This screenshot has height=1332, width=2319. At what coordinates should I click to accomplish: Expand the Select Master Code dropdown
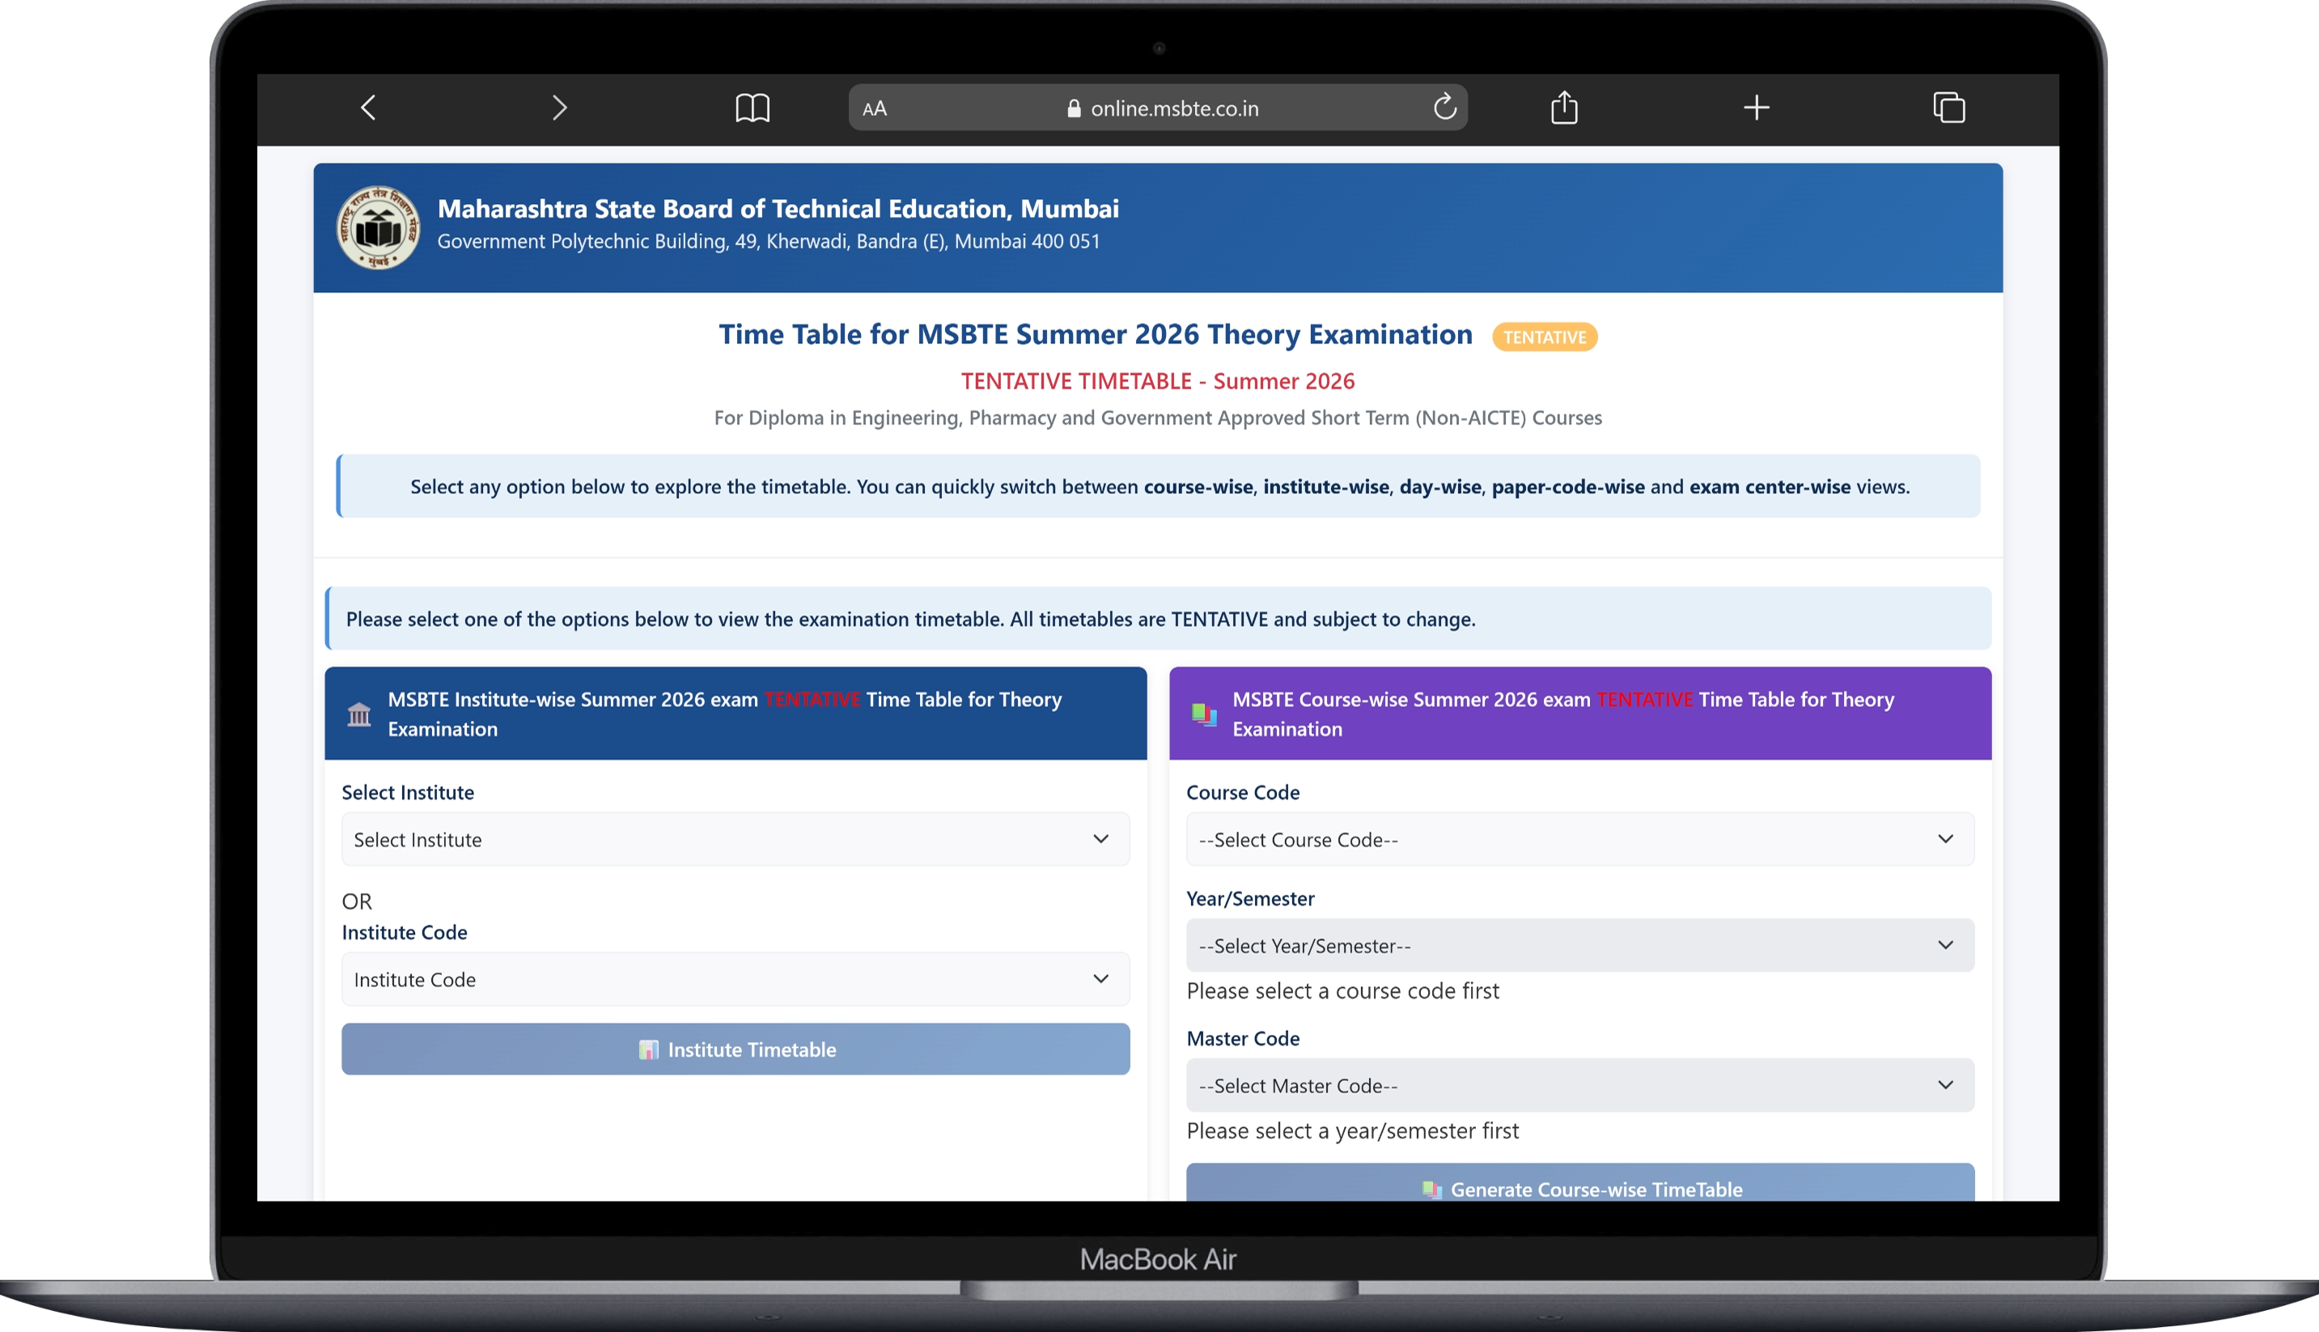coord(1580,1086)
